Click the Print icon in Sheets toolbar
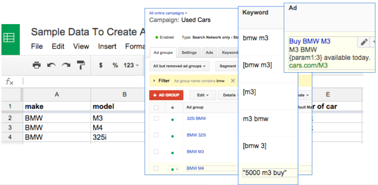 pos(37,65)
